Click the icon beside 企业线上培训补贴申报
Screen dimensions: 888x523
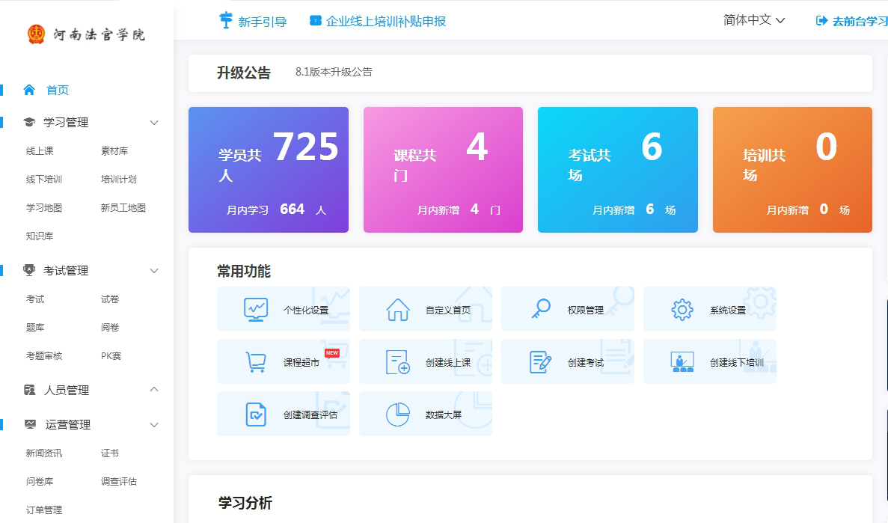click(316, 21)
